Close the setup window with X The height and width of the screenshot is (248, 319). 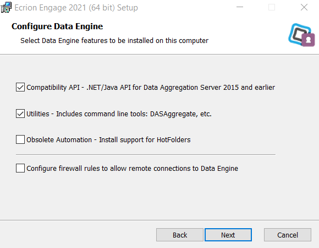click(x=304, y=7)
